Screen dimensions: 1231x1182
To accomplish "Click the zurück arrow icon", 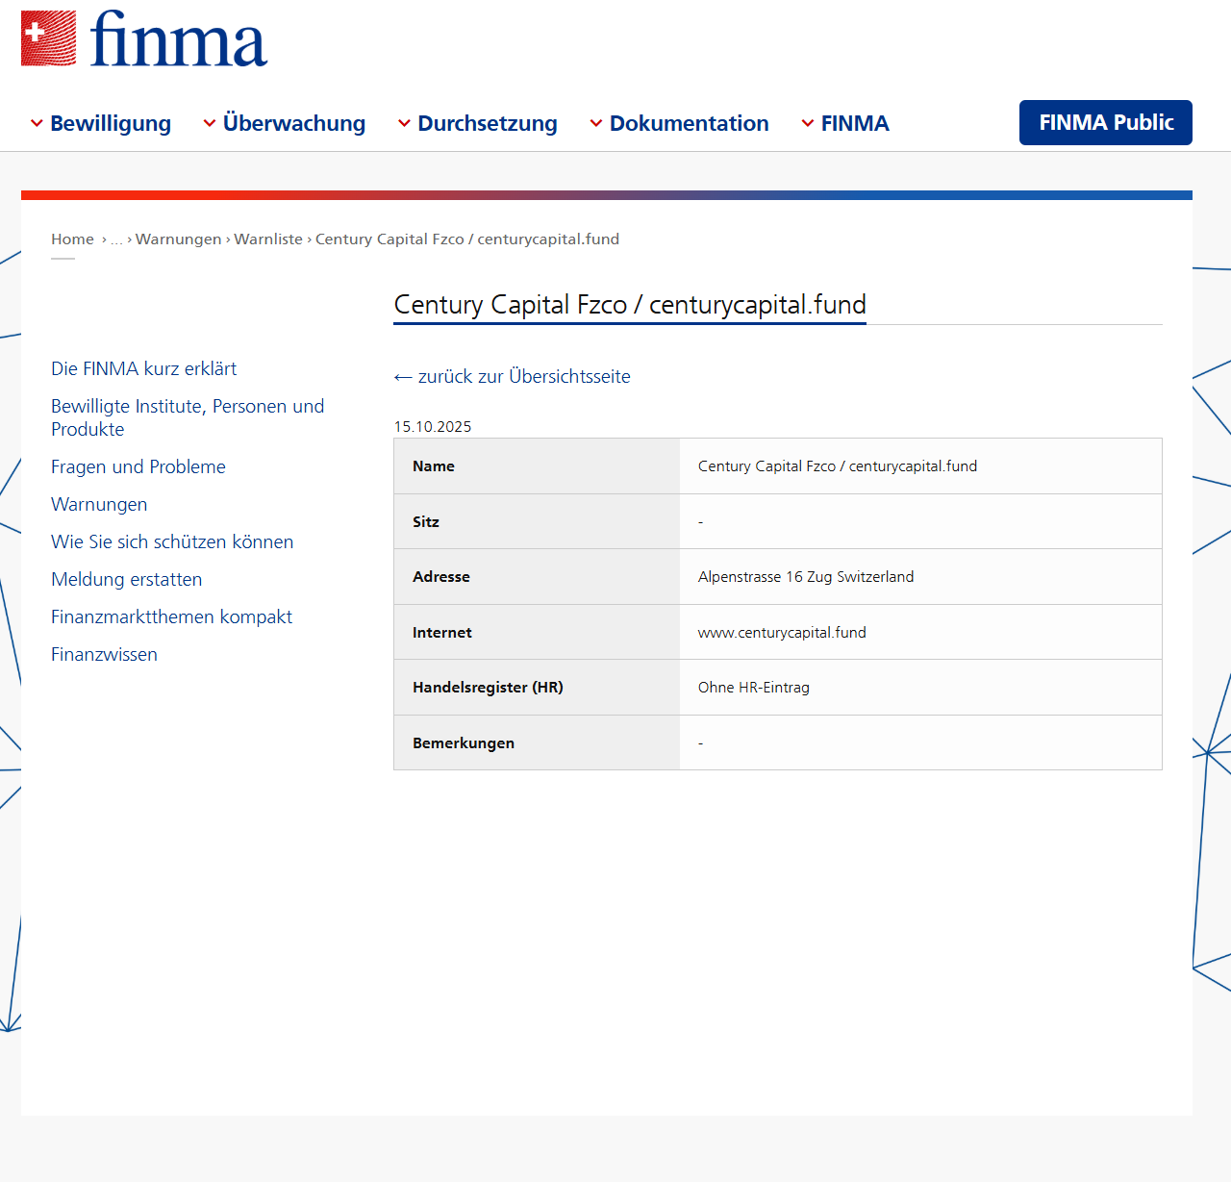I will pyautogui.click(x=403, y=377).
